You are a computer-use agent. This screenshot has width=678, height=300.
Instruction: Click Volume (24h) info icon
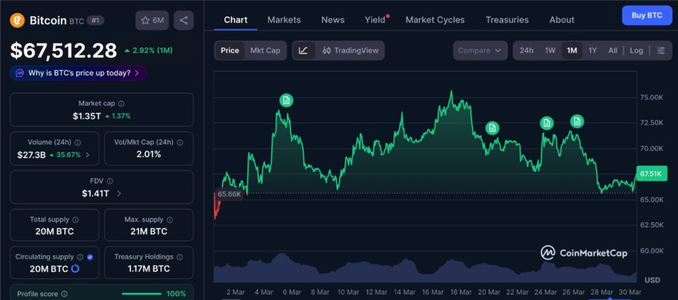click(77, 143)
